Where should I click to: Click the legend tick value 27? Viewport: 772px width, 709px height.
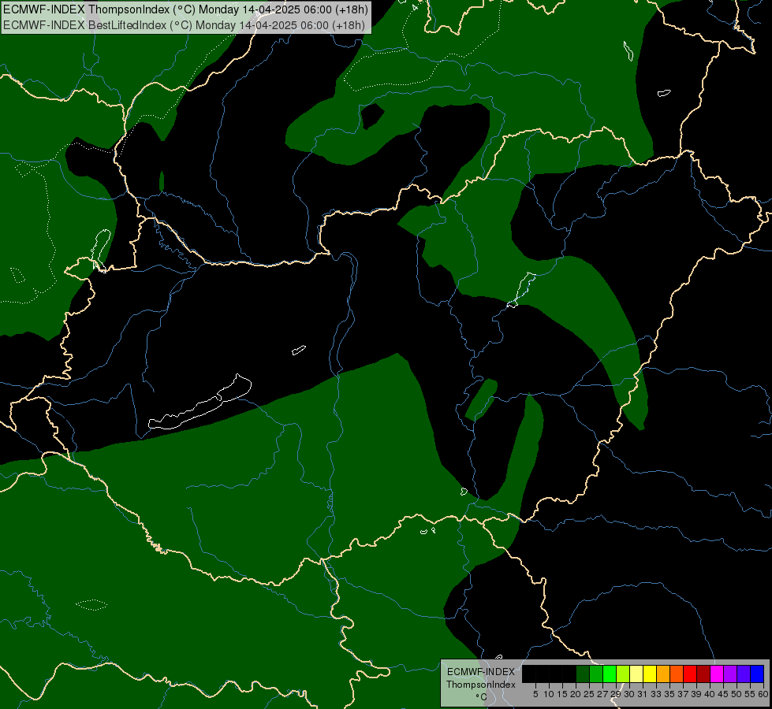click(602, 694)
